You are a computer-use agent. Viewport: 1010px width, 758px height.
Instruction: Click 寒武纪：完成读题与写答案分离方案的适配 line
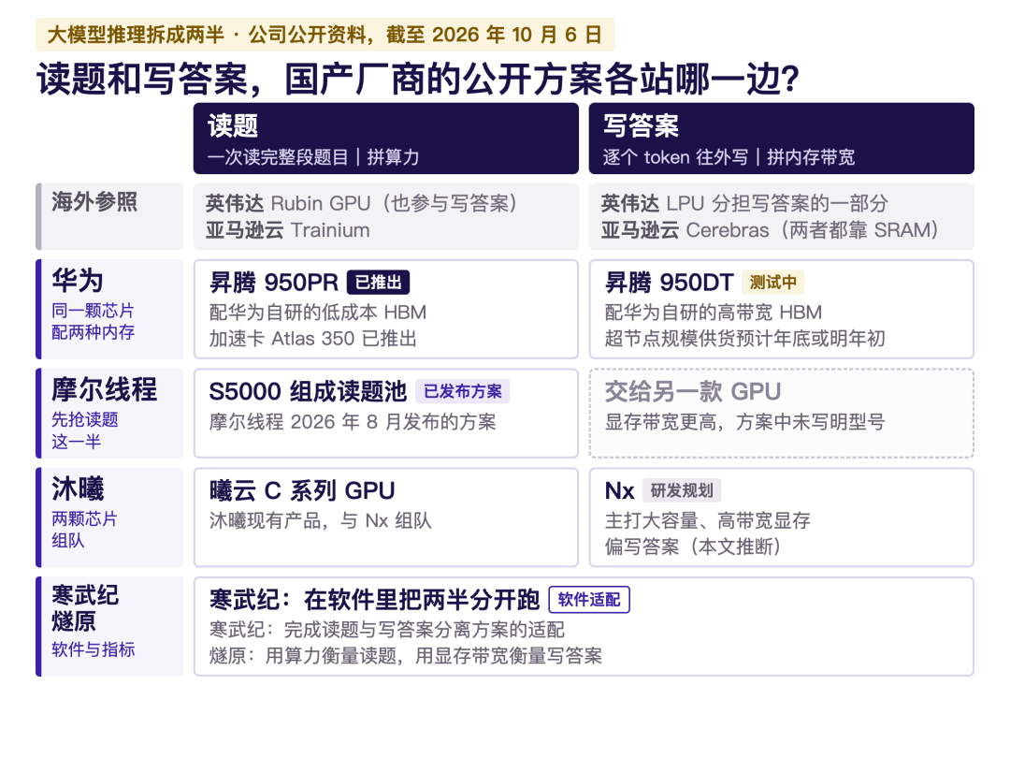click(x=386, y=630)
